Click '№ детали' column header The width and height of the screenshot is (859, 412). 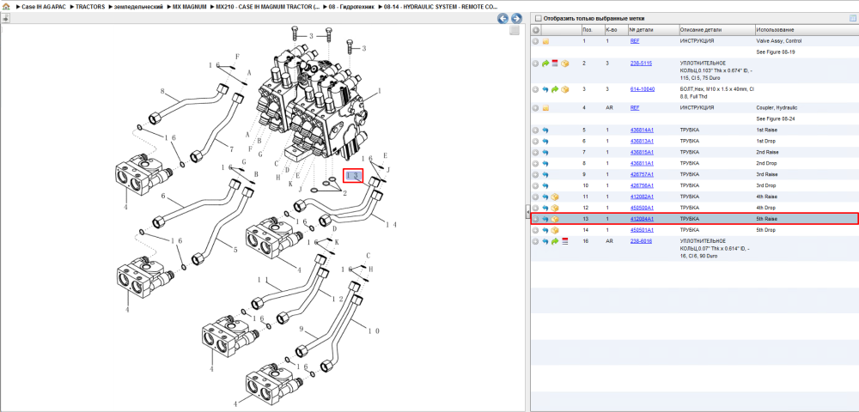(x=653, y=30)
